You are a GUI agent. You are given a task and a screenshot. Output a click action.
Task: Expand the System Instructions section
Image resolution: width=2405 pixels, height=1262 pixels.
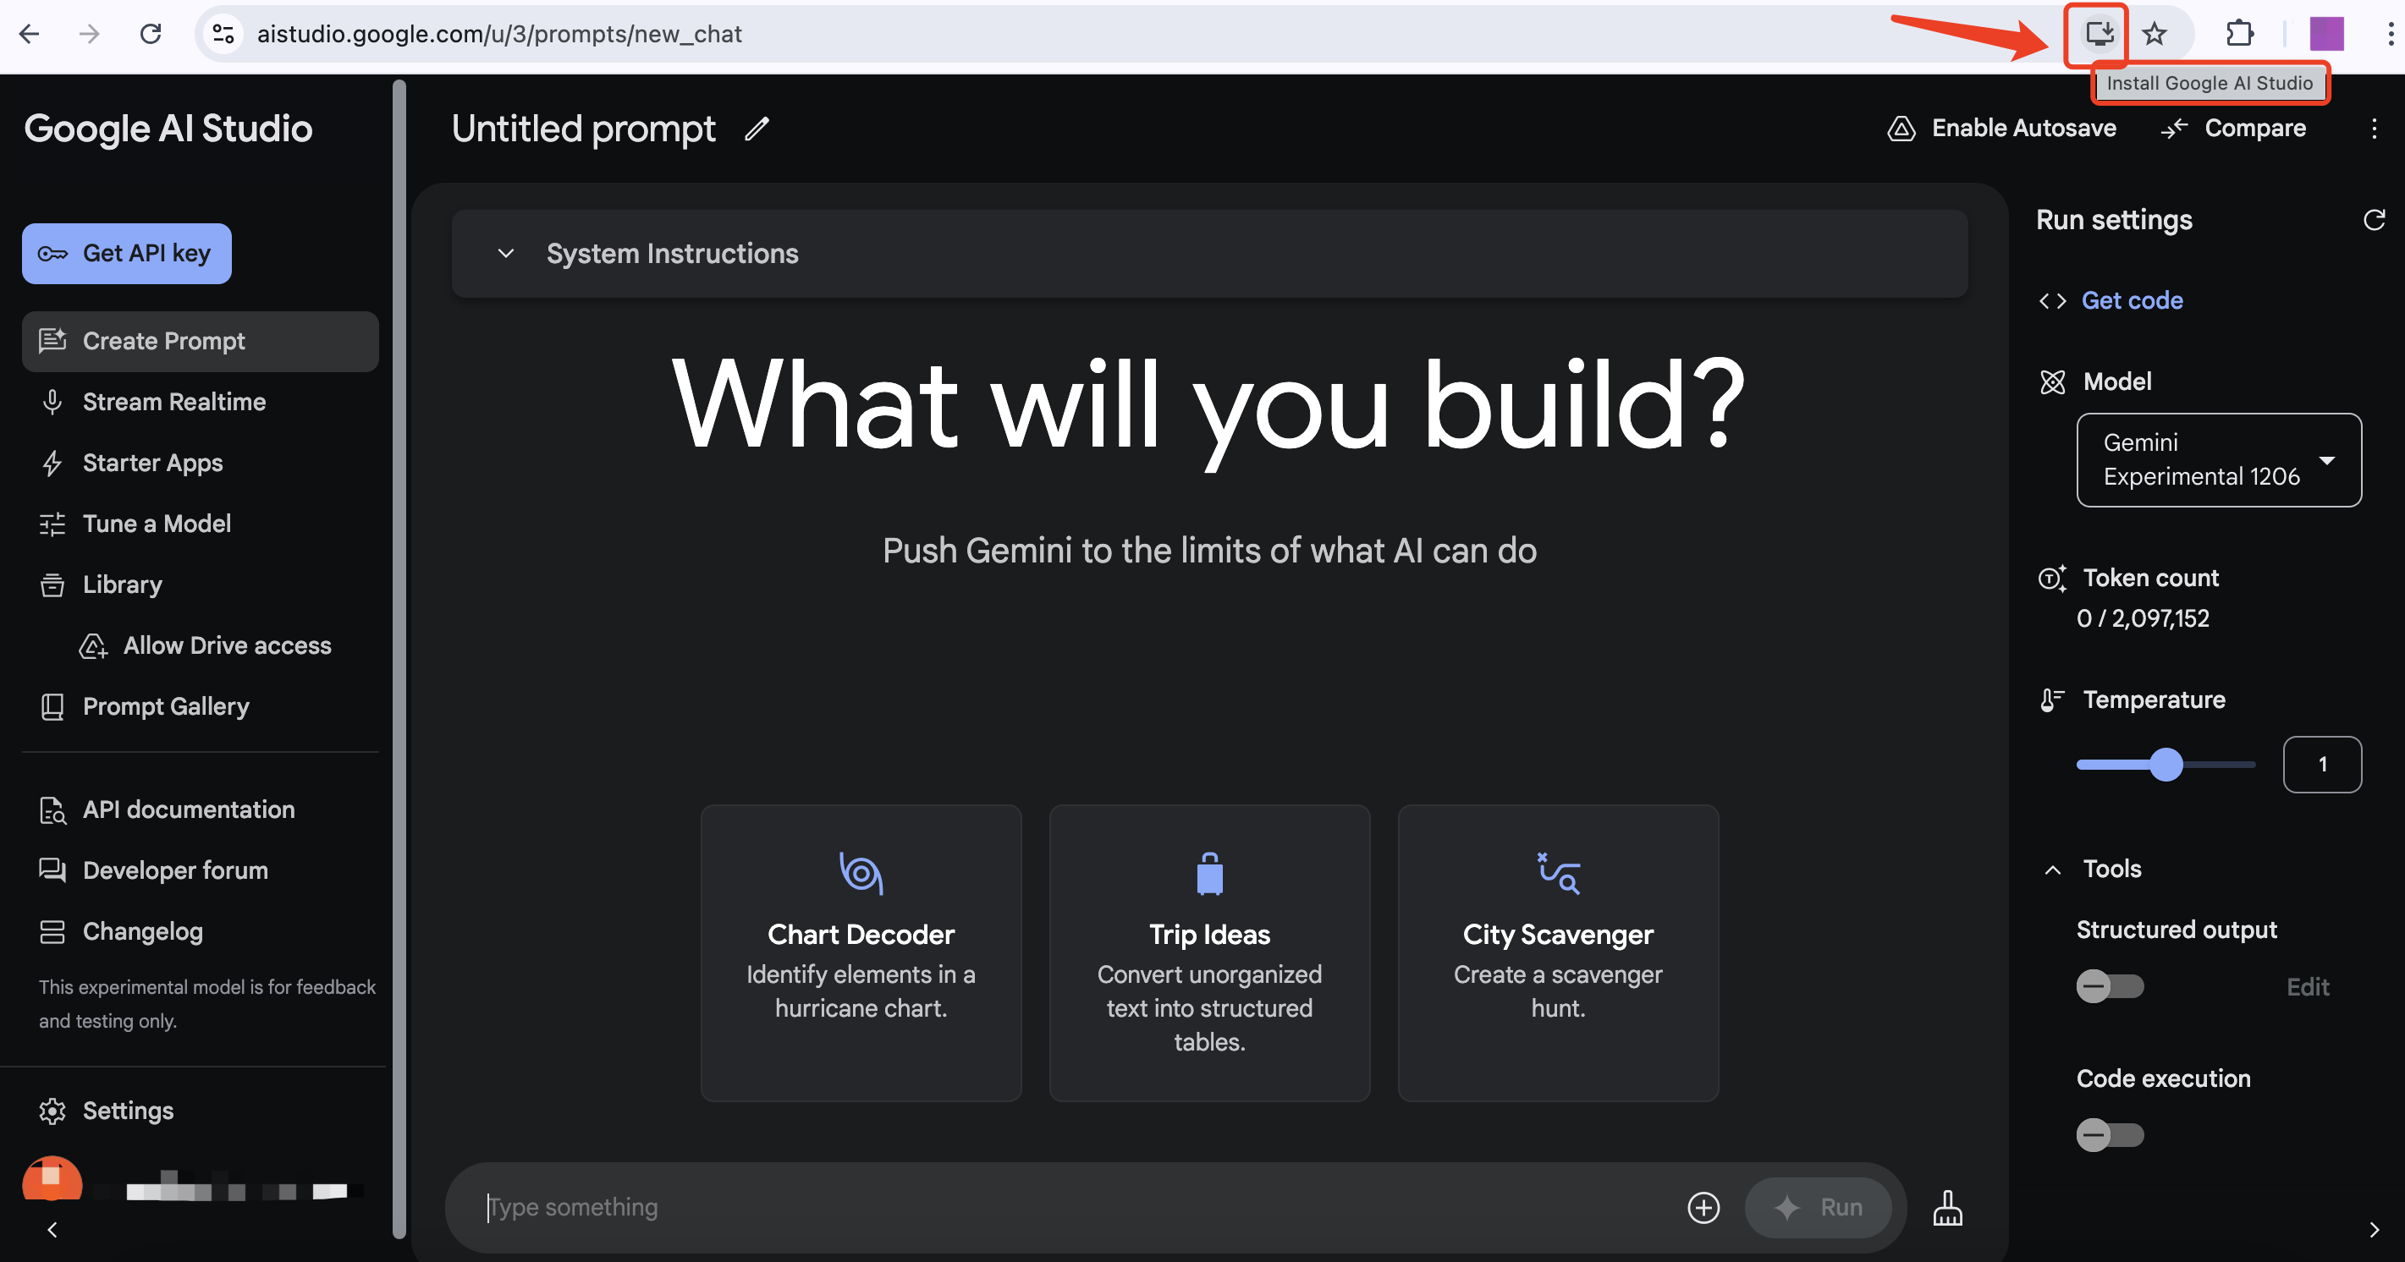coord(506,254)
